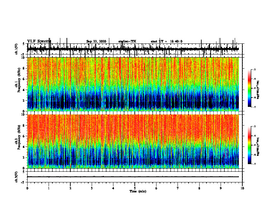273x211 pixels.
Task: Click the "2" kHz tick on ch.1 frequency axis
Action: [24, 100]
